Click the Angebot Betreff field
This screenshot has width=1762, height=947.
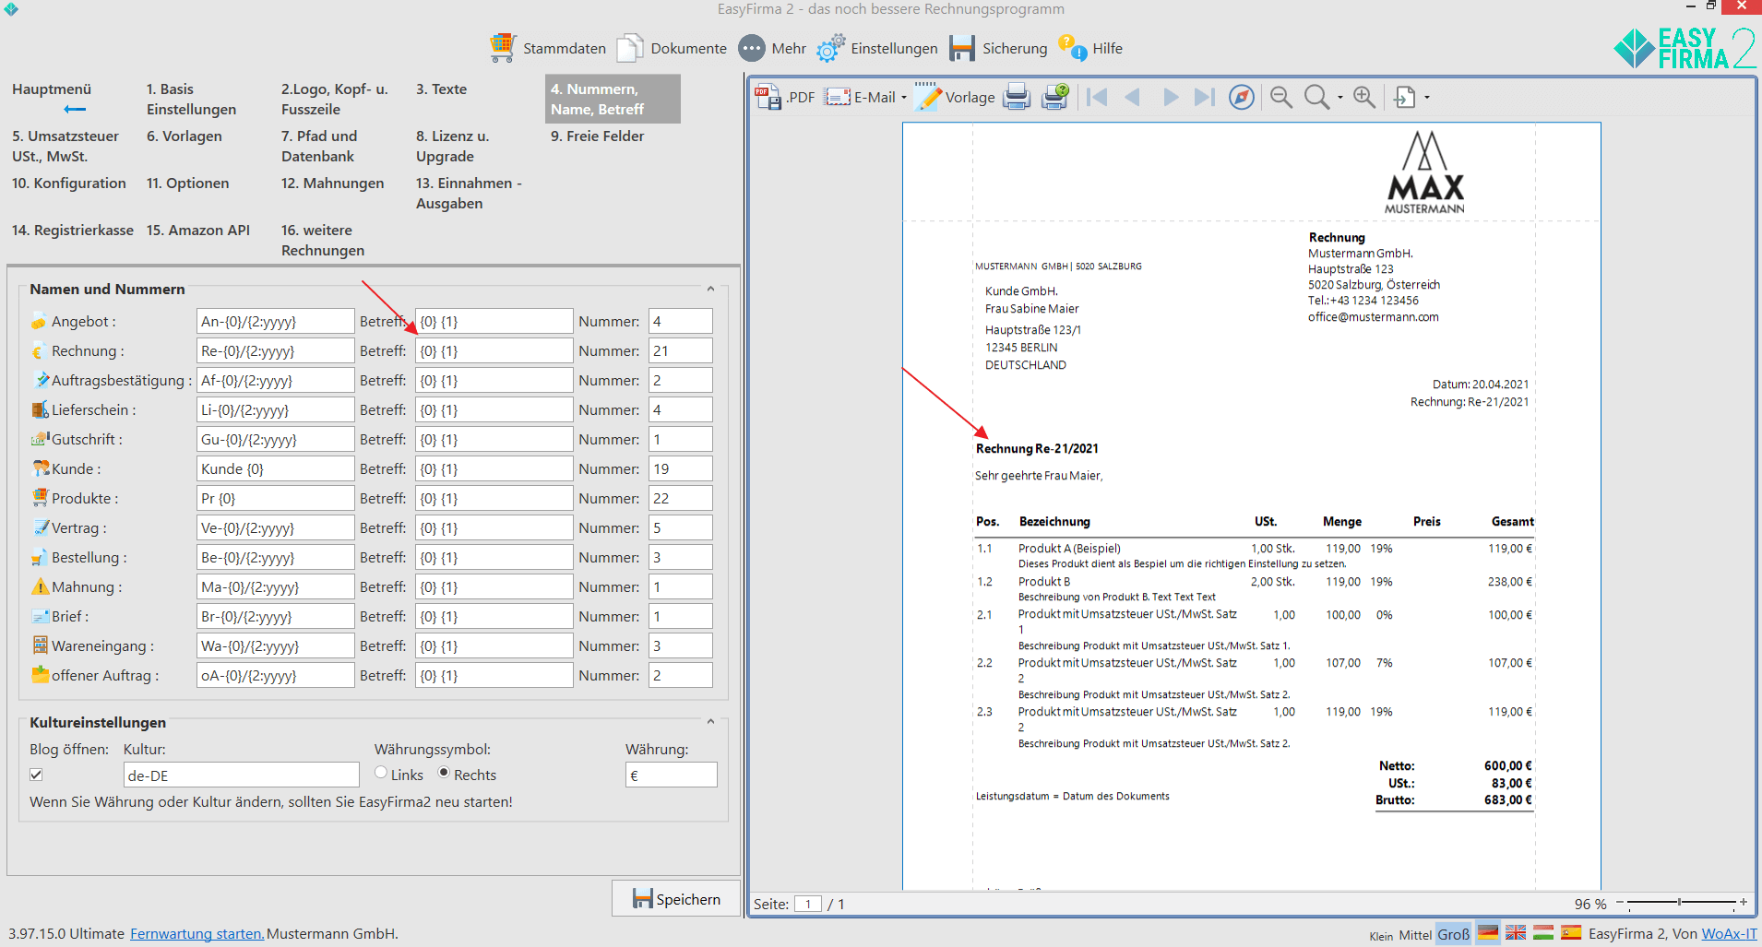[x=494, y=321]
